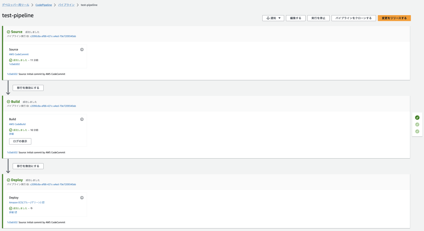Click the info icon on the Build action card
This screenshot has width=424, height=231.
pyautogui.click(x=82, y=119)
